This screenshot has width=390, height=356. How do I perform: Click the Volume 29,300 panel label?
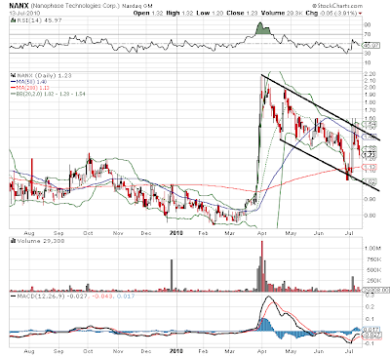(41, 241)
